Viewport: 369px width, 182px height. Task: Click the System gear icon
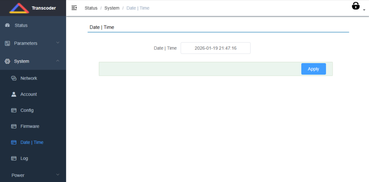(7, 61)
